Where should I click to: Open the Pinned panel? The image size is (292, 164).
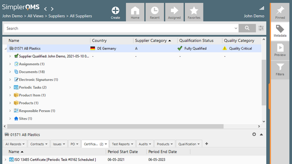(x=280, y=12)
